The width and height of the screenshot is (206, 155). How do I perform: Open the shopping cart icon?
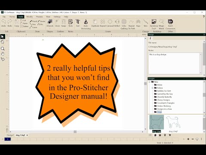[170, 135]
